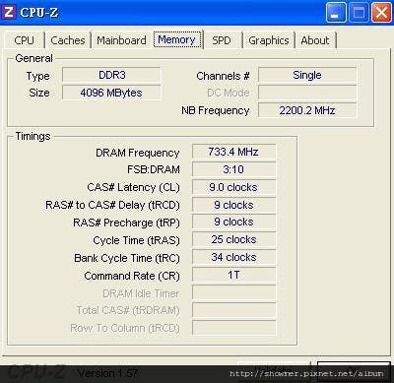The image size is (394, 383).
Task: Select the DRAM Frequency 733.4 MHz value
Action: pos(233,152)
